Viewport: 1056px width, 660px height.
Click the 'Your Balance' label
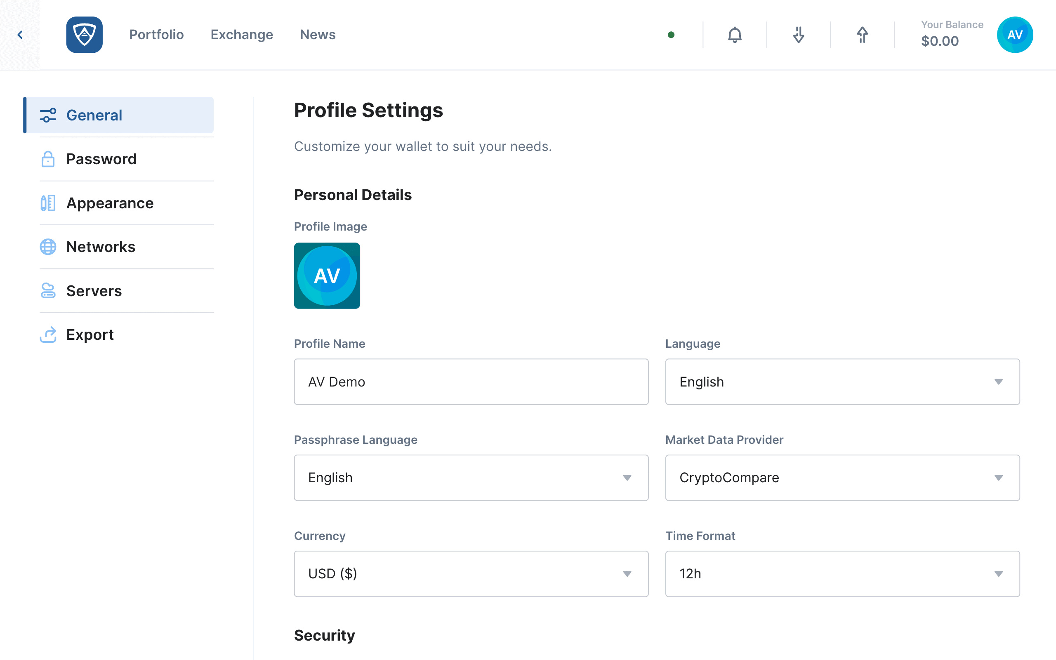point(952,24)
